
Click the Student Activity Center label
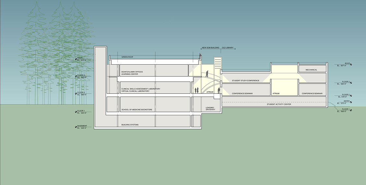point(279,104)
